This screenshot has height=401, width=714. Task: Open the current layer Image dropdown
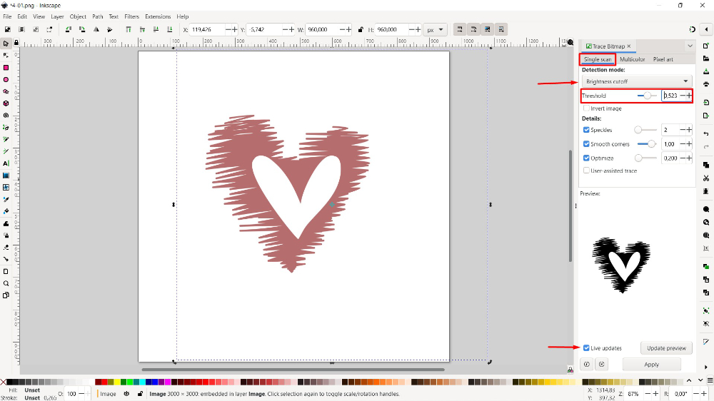(108, 394)
